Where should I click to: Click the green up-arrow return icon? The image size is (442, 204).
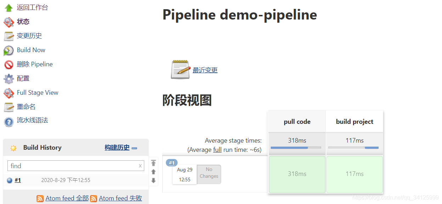click(9, 8)
